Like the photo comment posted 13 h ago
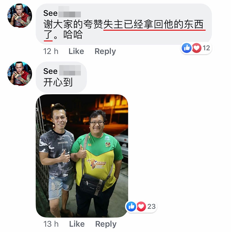This screenshot has width=231, height=232. [x=77, y=224]
